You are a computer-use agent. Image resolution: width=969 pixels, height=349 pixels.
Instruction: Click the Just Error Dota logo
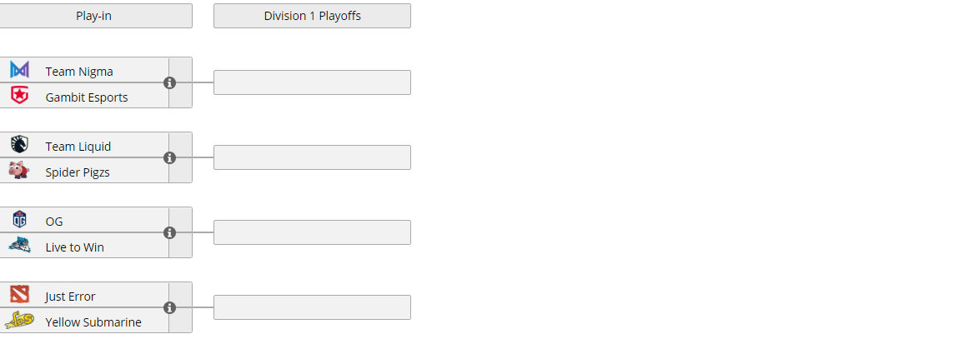pos(19,295)
